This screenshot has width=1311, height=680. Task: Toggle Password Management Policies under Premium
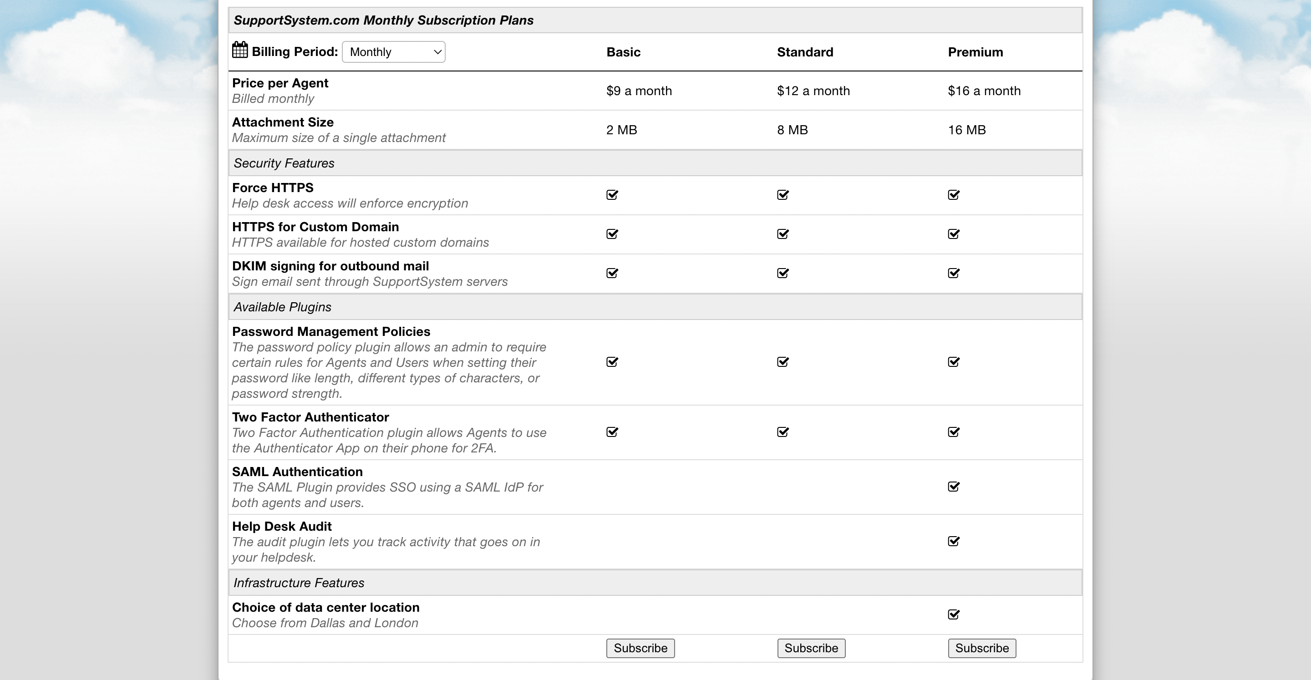pos(954,361)
